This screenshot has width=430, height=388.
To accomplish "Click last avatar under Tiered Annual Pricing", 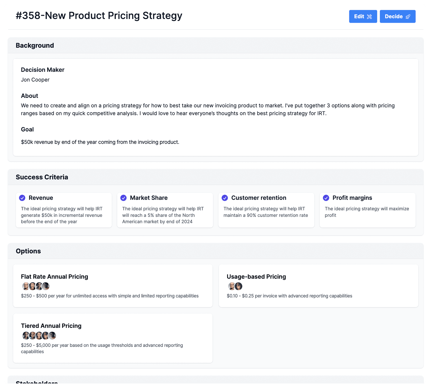I will (x=52, y=335).
